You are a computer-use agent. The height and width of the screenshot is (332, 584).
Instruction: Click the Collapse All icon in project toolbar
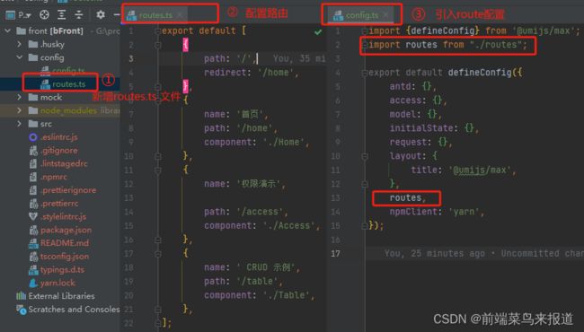78,15
